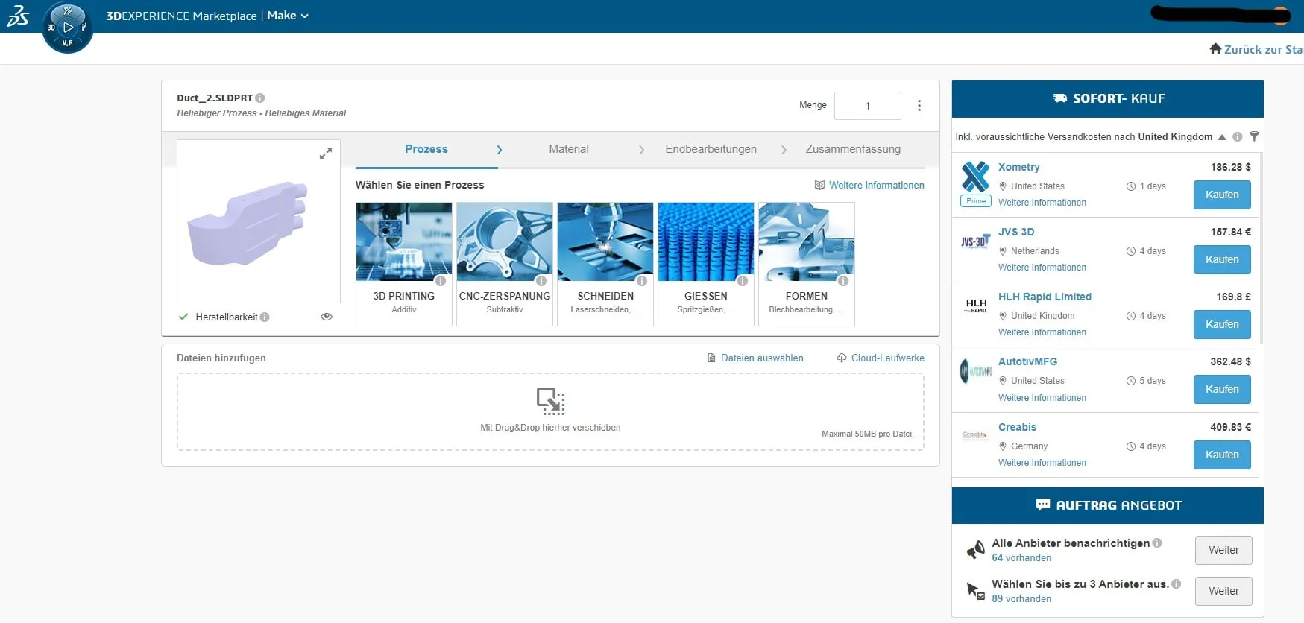
Task: Click info icon beside Alle Anbieter benachrichtigen
Action: [x=1157, y=543]
